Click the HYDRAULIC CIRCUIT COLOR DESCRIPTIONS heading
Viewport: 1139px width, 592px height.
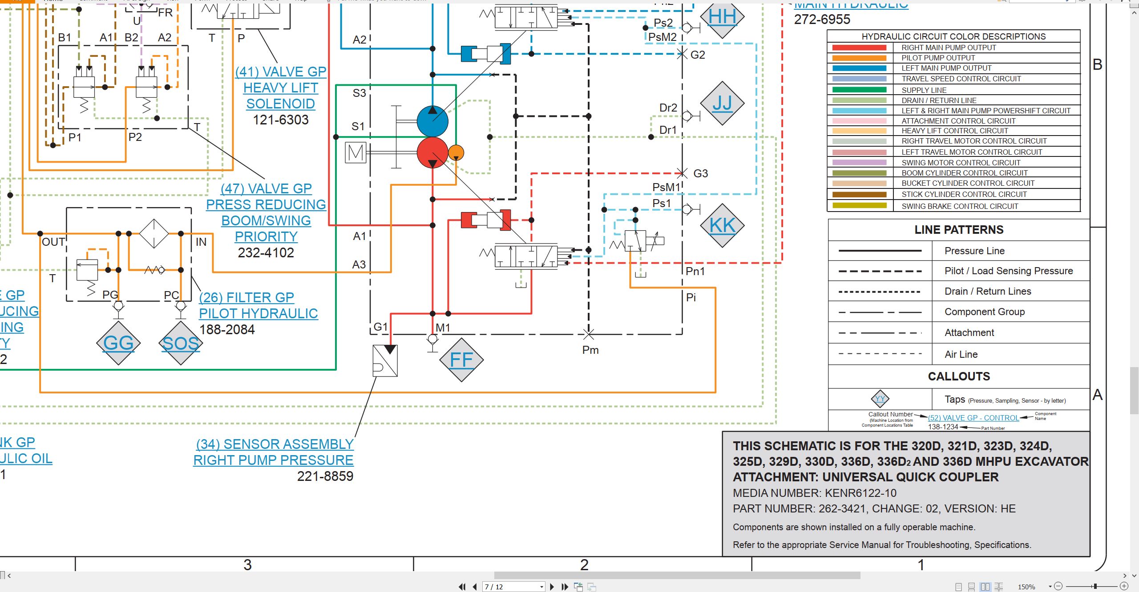(953, 36)
